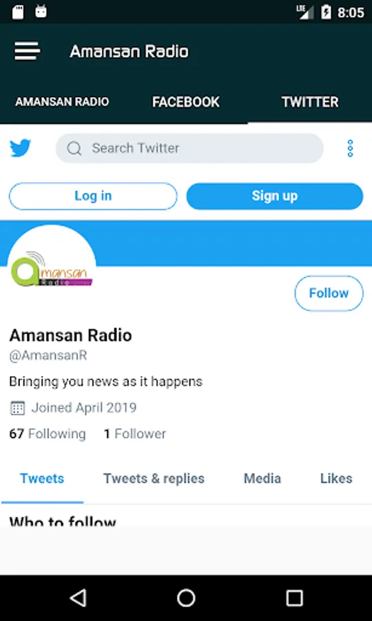This screenshot has height=621, width=372.
Task: Focus the Search Twitter field
Action: (189, 148)
